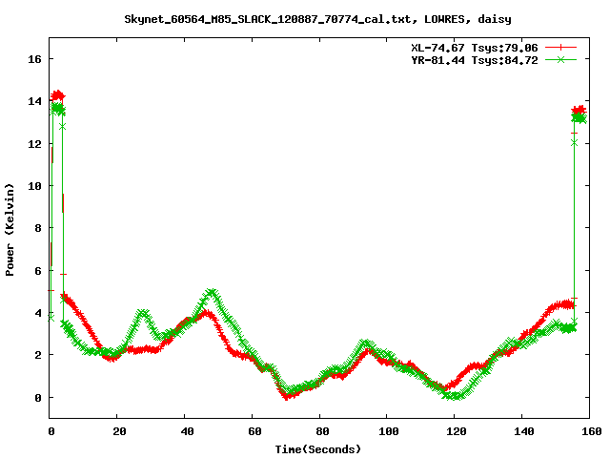
Task: Click the Power (Kelvin) y-axis label
Action: [x=10, y=229]
